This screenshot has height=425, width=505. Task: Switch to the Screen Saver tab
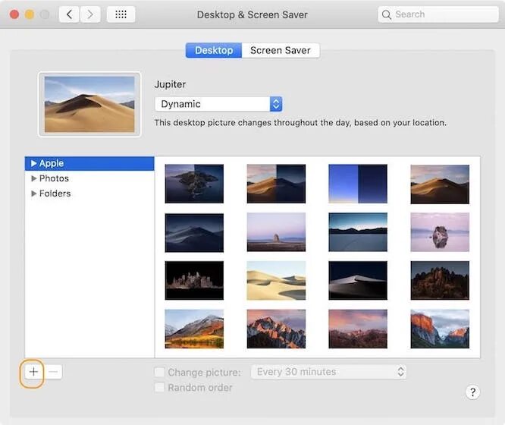(x=281, y=50)
